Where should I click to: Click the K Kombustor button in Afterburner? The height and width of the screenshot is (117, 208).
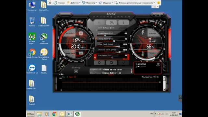99,22
